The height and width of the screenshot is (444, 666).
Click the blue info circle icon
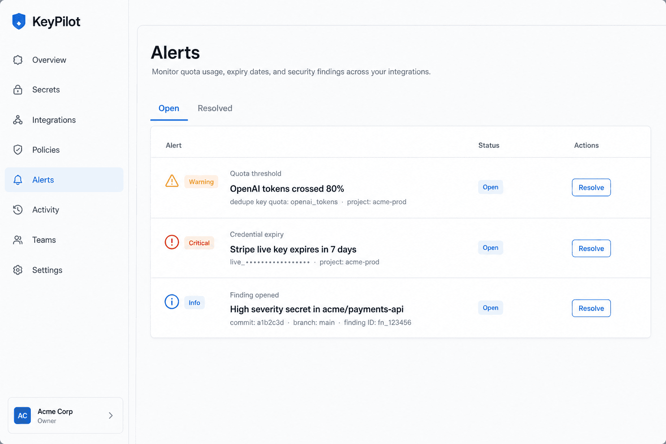click(x=172, y=302)
